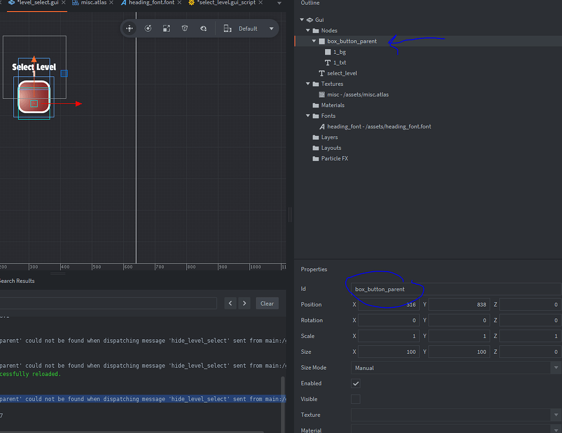Click the Id input field showing box_button_parent
Viewport: 562px width, 433px height.
[456, 288]
